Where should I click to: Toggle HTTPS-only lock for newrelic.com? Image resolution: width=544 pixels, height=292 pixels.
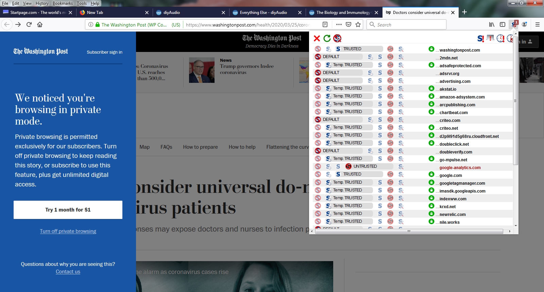coord(431,214)
